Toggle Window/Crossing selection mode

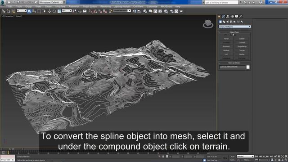coord(44,11)
